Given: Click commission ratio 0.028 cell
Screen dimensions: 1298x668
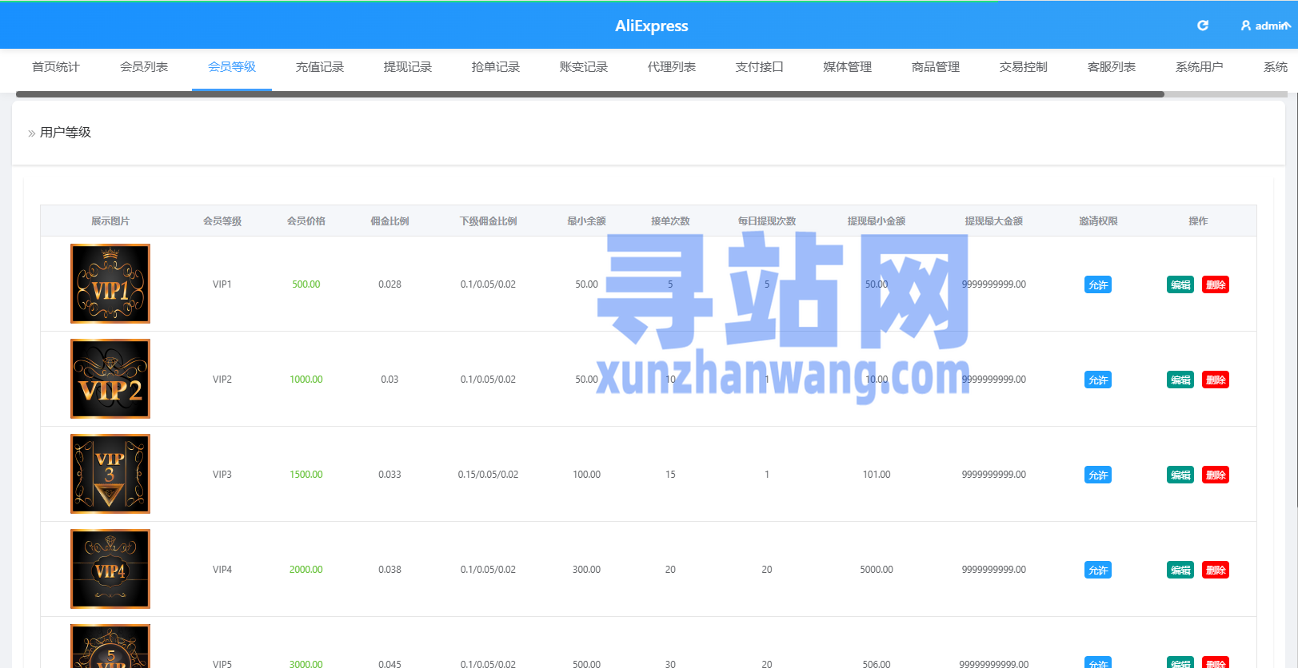Looking at the screenshot, I should [389, 284].
